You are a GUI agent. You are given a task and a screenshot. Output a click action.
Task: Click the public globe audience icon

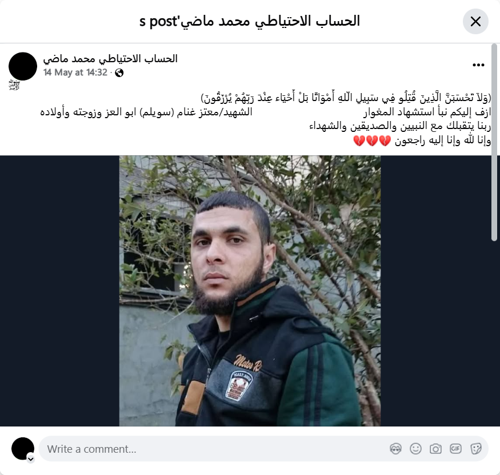pyautogui.click(x=119, y=73)
